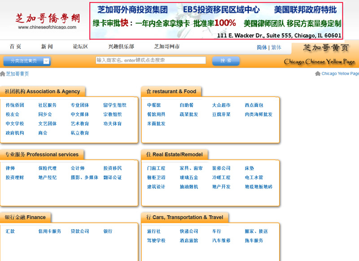Screen dimensions: 359x261
Task: Click the 芝加哥侨学网 site logo
Action: 47,21
